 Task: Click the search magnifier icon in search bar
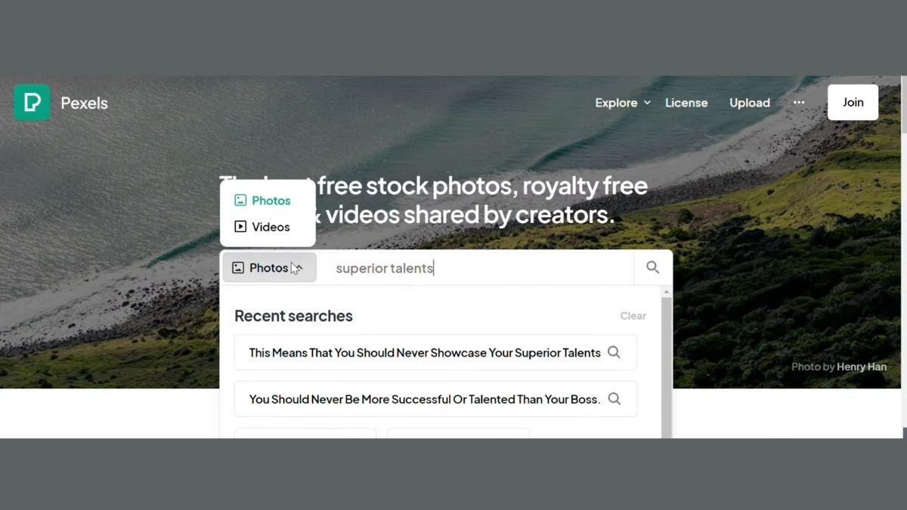coord(653,267)
